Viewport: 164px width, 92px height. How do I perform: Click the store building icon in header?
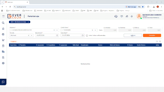click(x=127, y=16)
